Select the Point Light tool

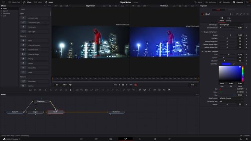click(x=35, y=27)
